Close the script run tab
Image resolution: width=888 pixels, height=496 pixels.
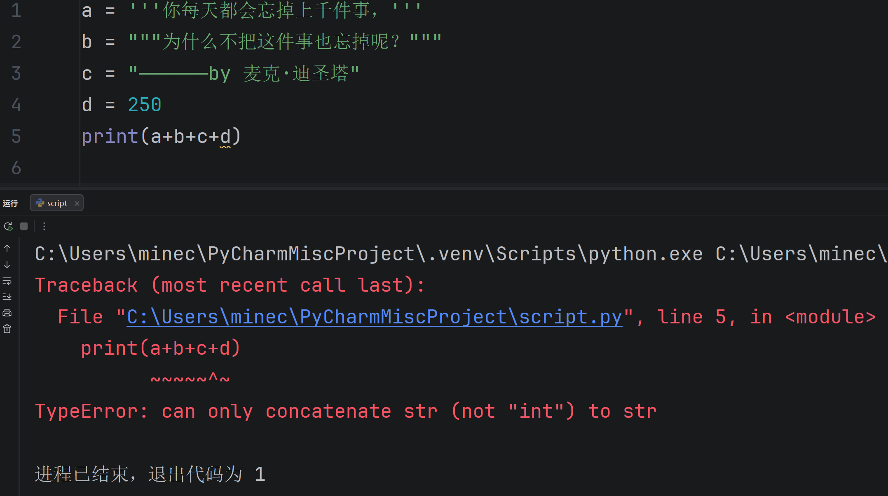click(77, 203)
